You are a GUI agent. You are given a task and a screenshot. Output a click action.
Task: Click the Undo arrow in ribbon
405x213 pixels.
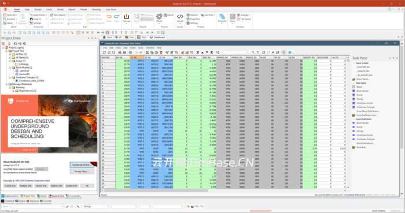[109, 17]
